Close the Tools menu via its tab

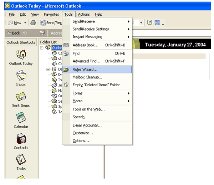(68, 14)
